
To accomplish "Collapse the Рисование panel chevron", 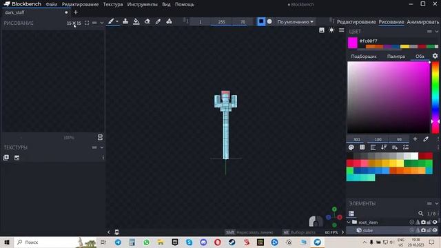I will pyautogui.click(x=102, y=23).
